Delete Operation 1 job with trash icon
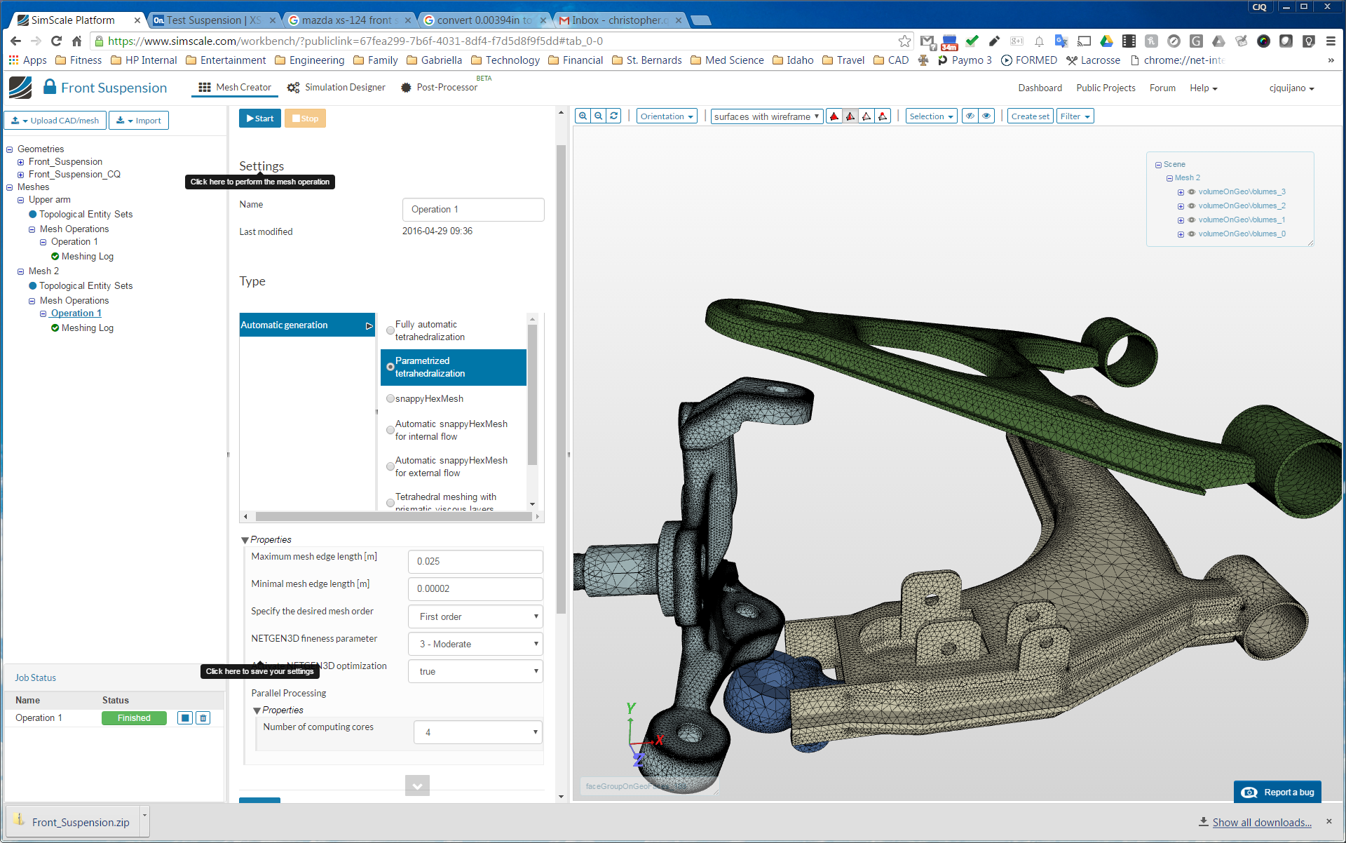 coord(203,717)
